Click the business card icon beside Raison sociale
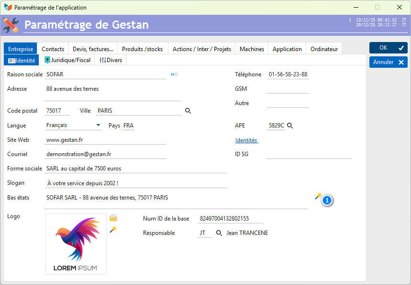Image resolution: width=411 pixels, height=285 pixels. [x=174, y=74]
